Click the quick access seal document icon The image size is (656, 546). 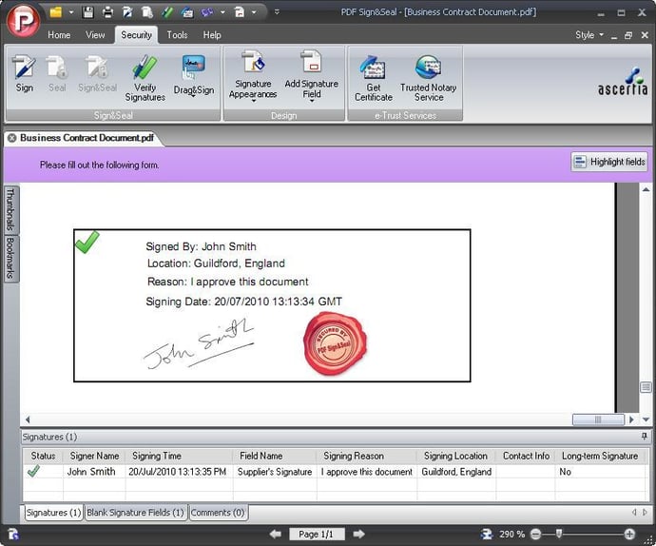coord(146,12)
